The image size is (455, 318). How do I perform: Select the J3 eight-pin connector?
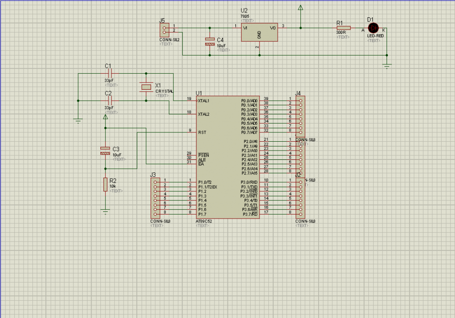[155, 198]
